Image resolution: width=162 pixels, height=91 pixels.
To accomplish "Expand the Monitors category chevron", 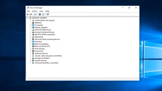I will [30, 42].
